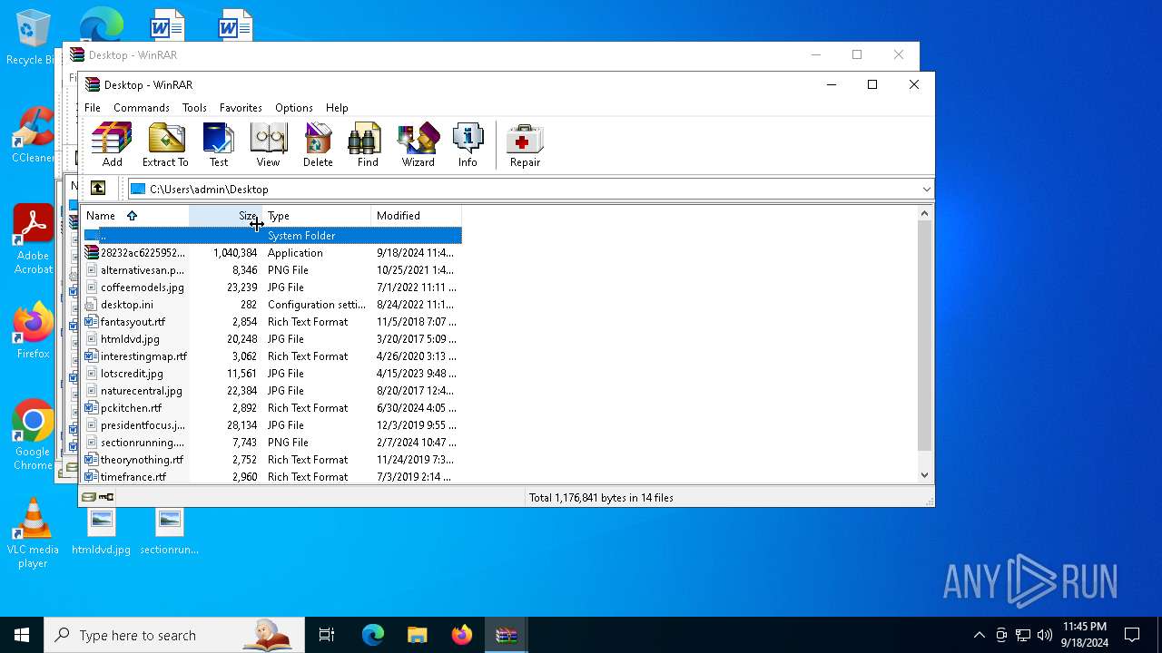Select the alternativesan.p... file row
1162x653 pixels.
[x=272, y=270]
